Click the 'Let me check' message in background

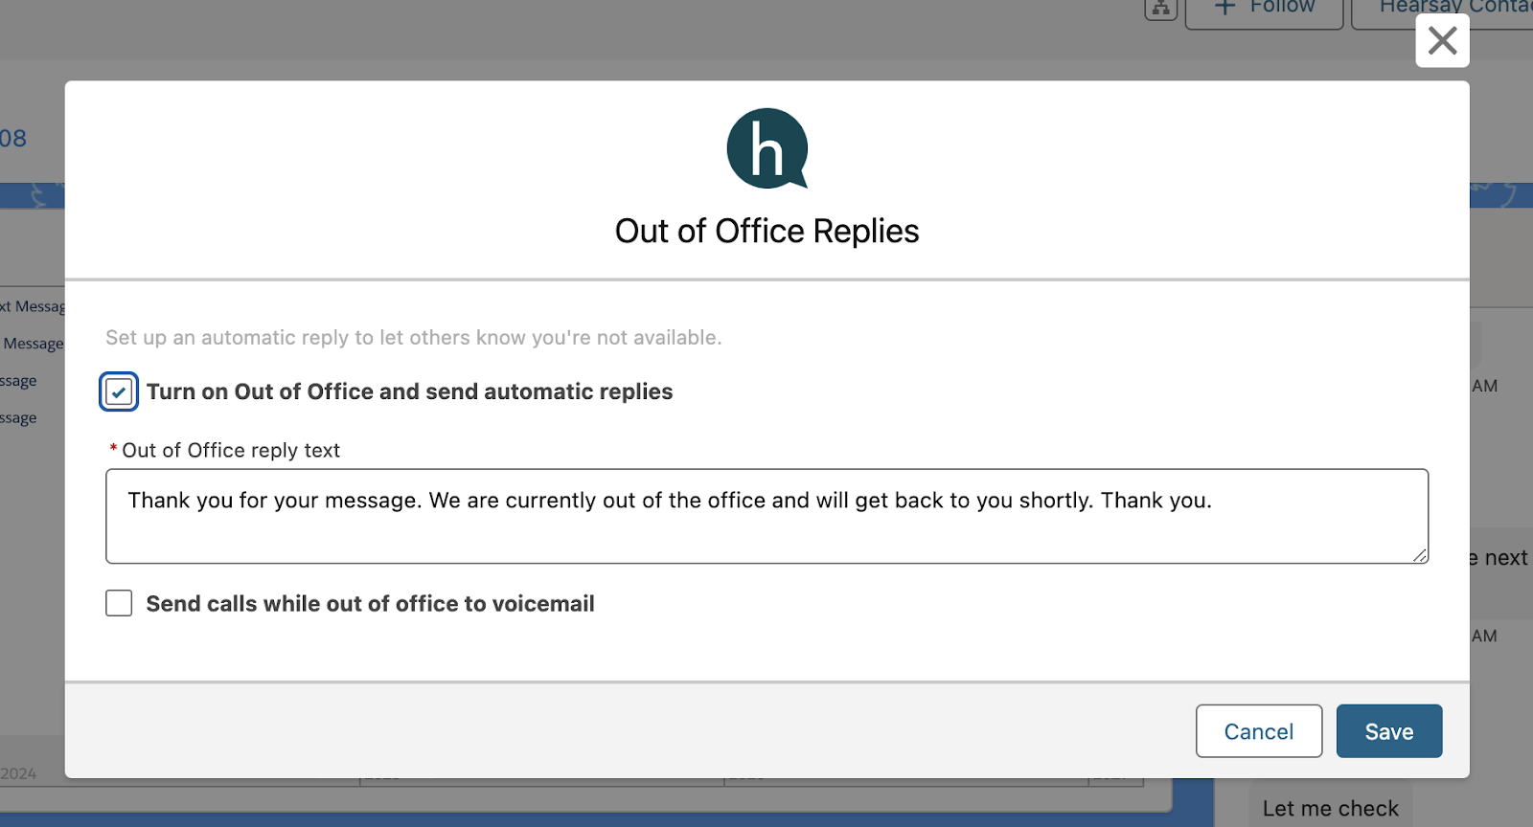[1330, 809]
